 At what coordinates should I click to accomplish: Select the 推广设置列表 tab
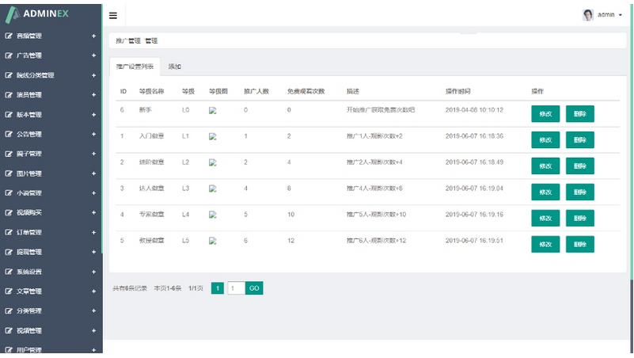135,67
